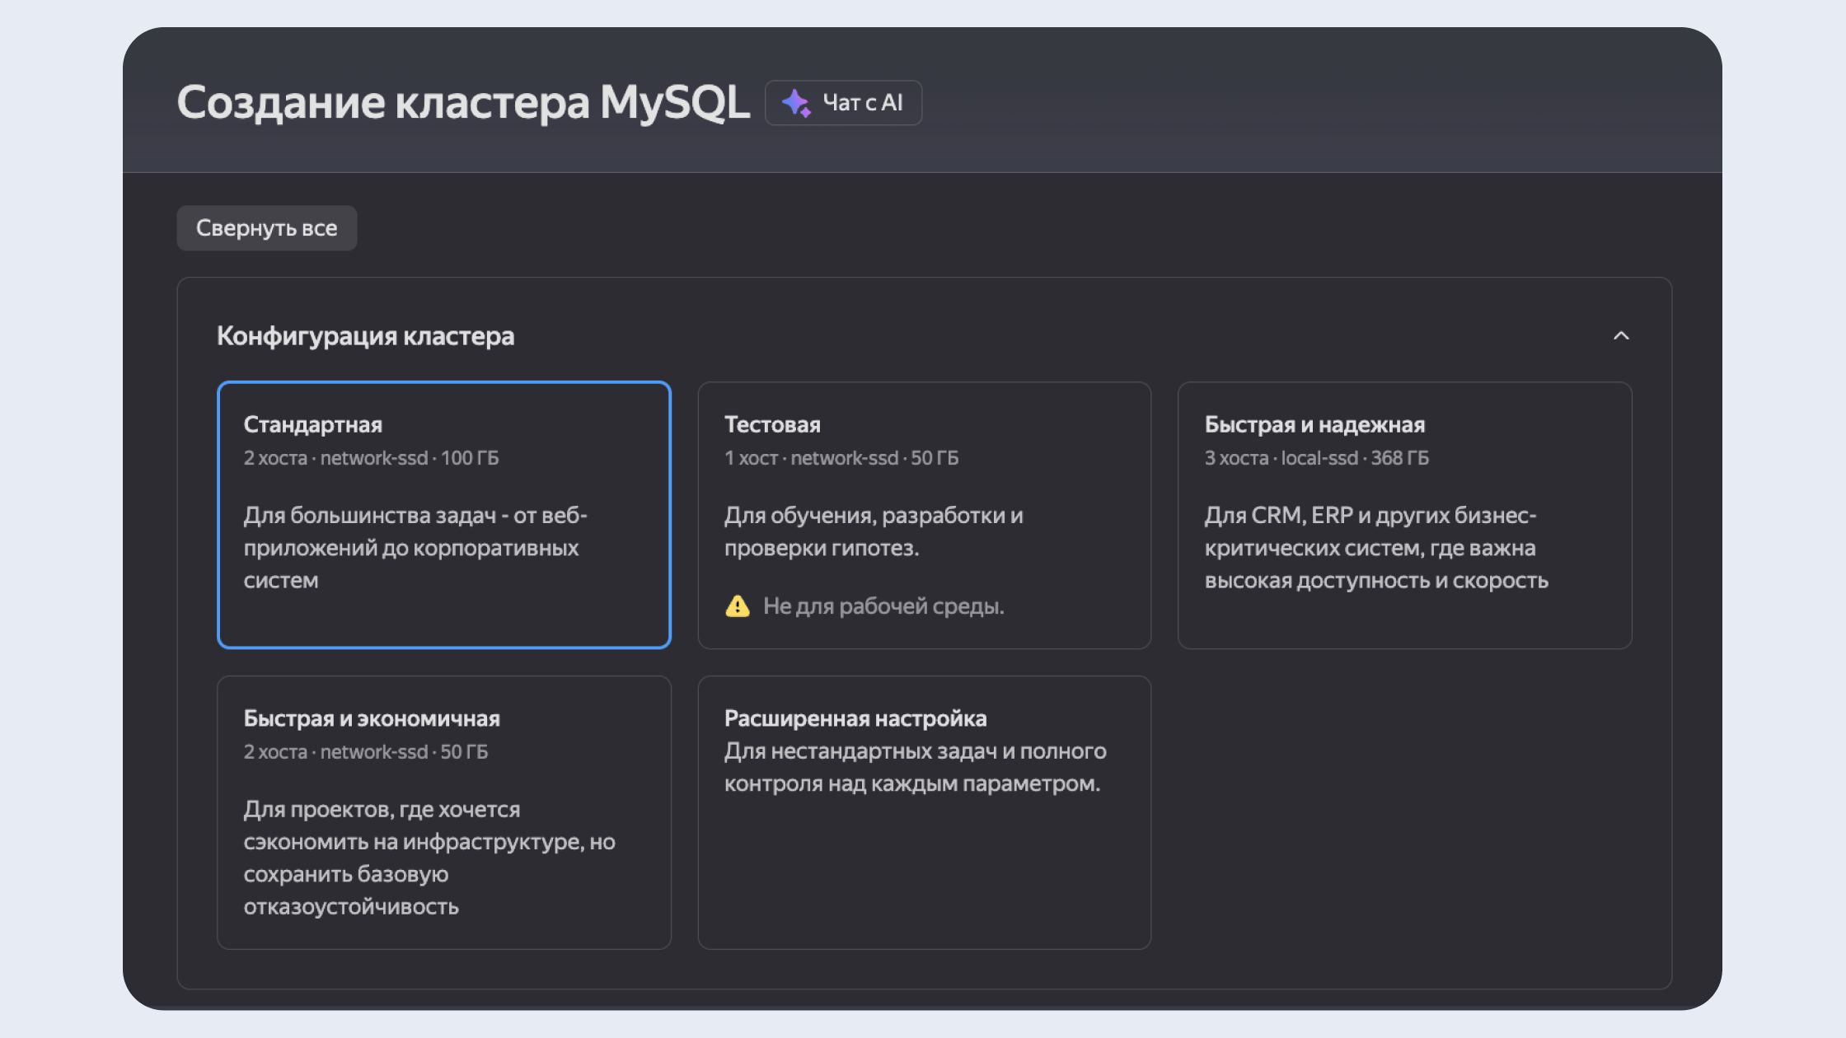This screenshot has width=1846, height=1038.
Task: Click Свернуть все button
Action: tap(267, 228)
